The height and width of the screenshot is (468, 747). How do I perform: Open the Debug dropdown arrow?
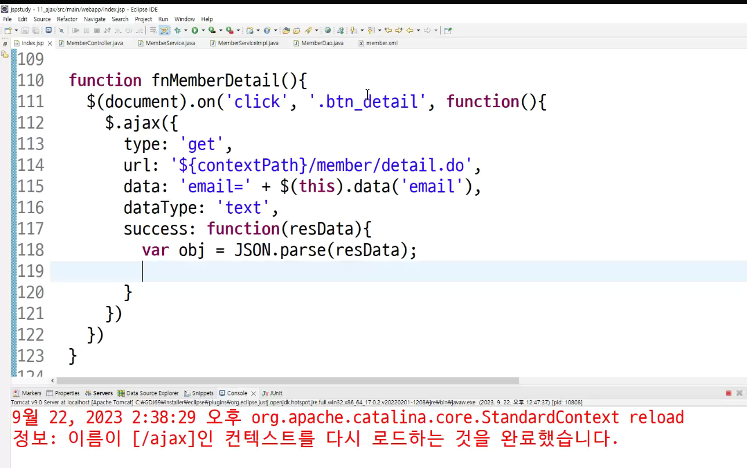tap(186, 30)
